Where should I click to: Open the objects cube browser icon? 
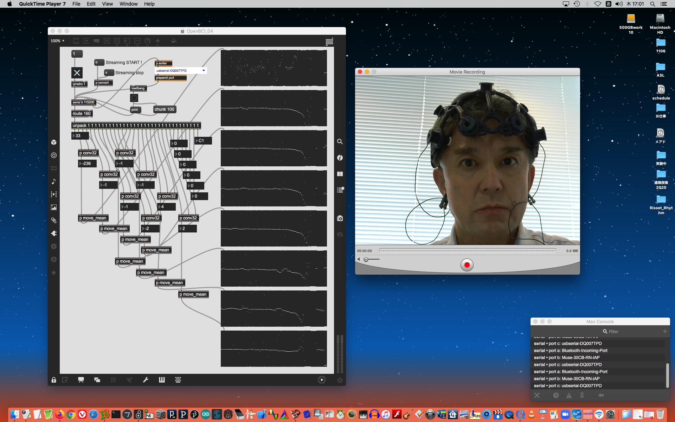tap(54, 142)
